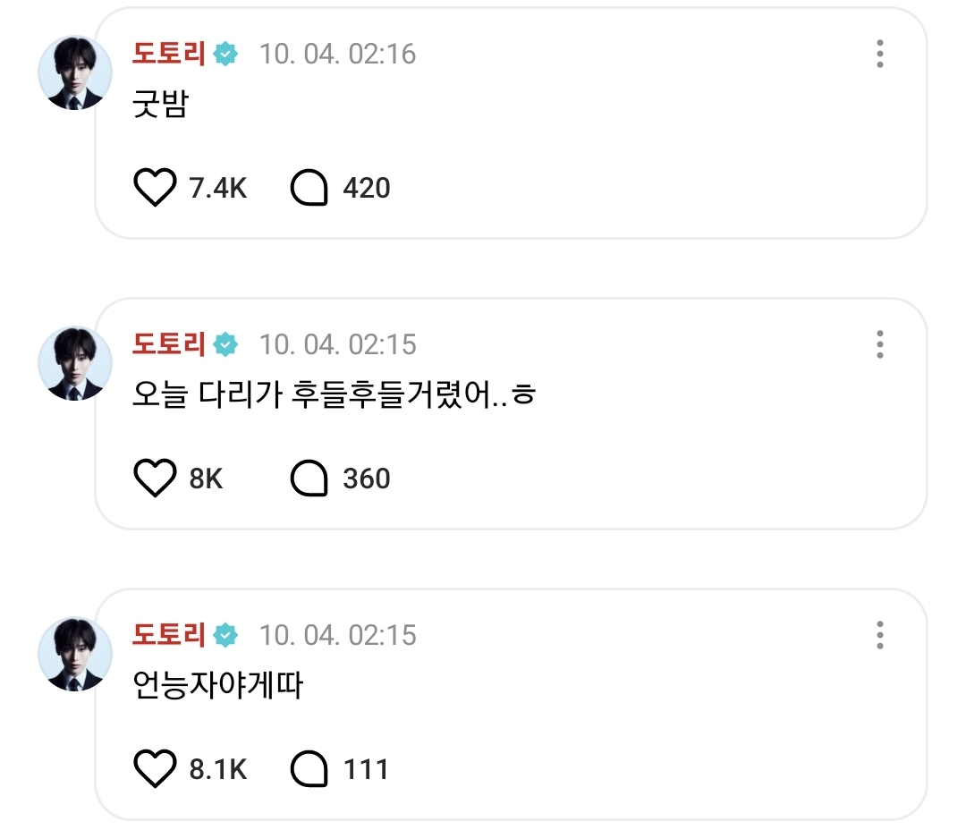Click the 굿밤 post text
This screenshot has width=966, height=830.
click(x=159, y=106)
